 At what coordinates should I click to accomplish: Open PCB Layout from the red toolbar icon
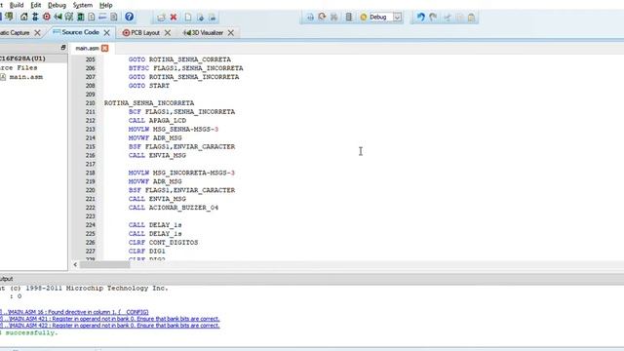tap(47, 17)
